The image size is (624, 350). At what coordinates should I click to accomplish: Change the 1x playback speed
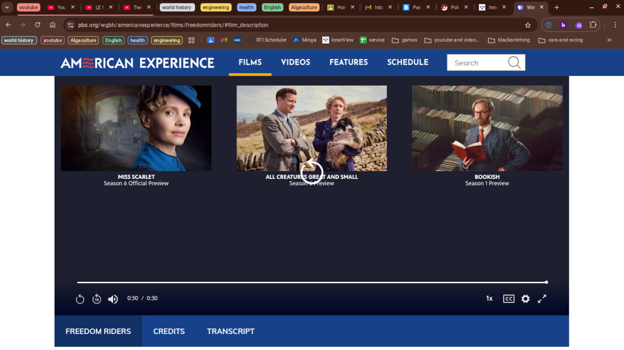[x=489, y=298]
